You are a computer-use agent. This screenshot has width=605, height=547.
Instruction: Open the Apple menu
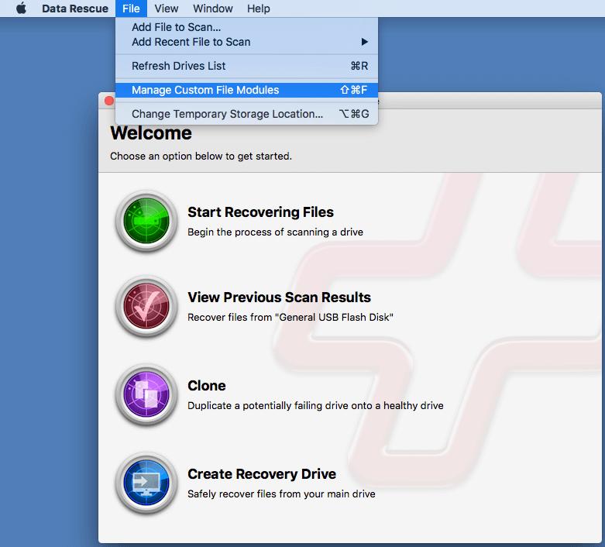(x=21, y=8)
